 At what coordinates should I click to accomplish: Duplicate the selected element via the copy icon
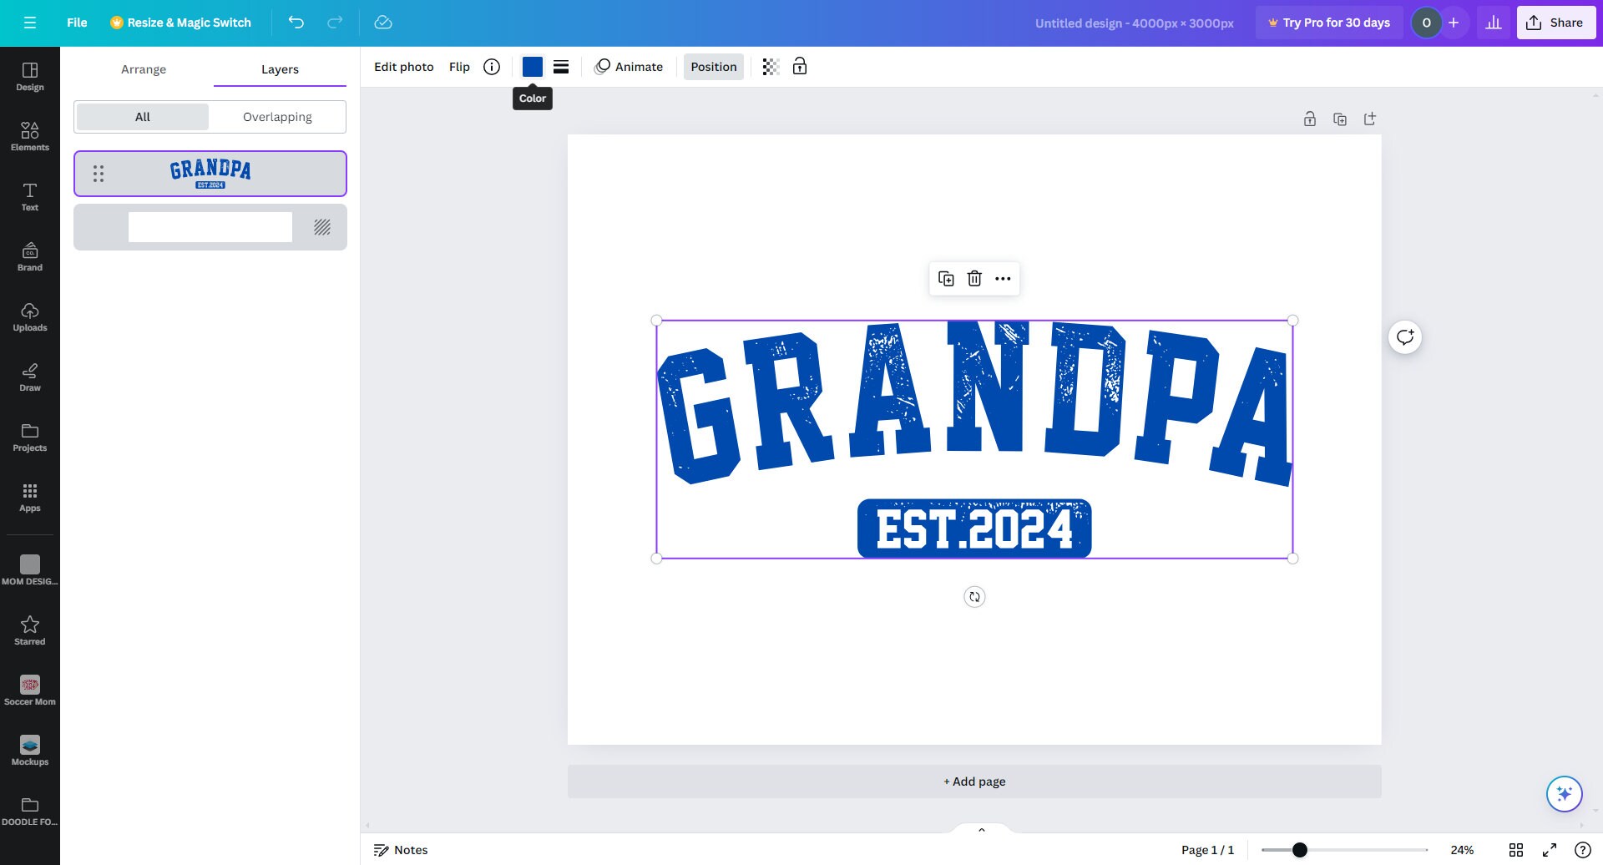(946, 278)
